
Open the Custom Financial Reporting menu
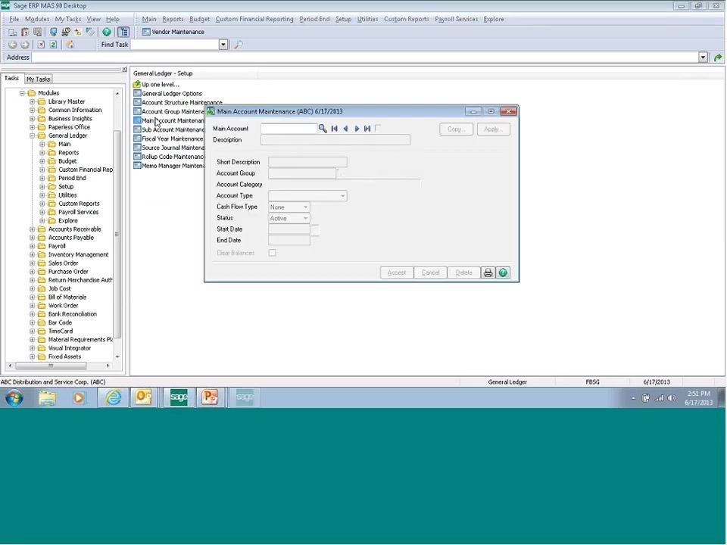coord(254,19)
